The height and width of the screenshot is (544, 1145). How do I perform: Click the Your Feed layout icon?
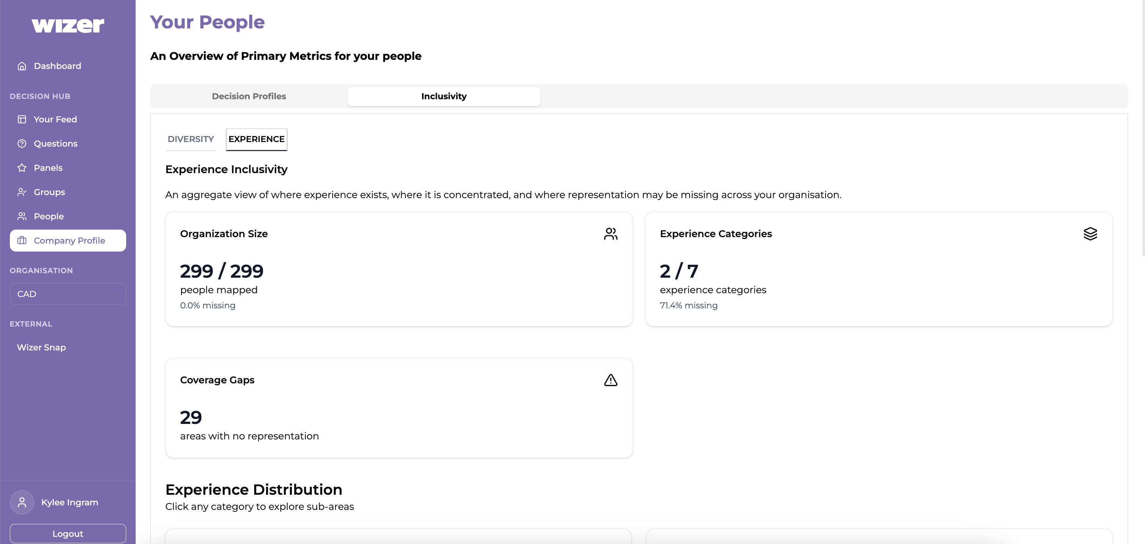click(x=22, y=120)
